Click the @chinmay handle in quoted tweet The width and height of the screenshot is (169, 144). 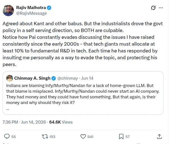coord(68,78)
